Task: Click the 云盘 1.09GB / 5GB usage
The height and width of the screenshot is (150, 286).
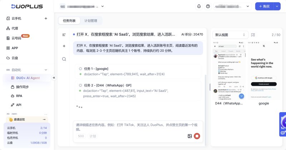Action: [x=27, y=143]
